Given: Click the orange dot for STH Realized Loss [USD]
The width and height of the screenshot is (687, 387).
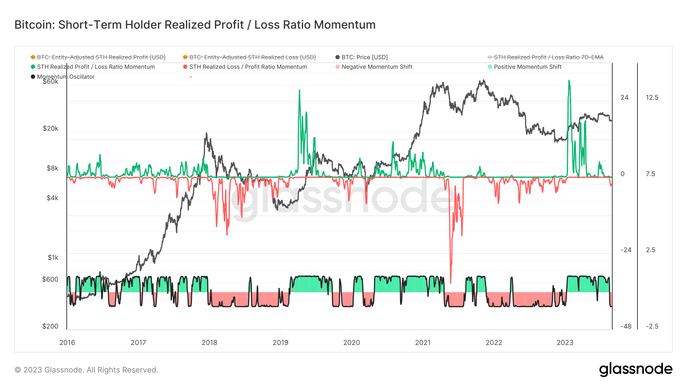Looking at the screenshot, I should coord(185,57).
